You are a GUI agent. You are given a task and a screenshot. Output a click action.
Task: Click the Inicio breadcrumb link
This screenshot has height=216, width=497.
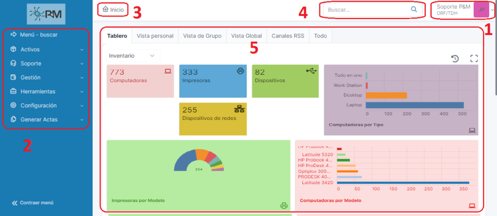(x=113, y=9)
